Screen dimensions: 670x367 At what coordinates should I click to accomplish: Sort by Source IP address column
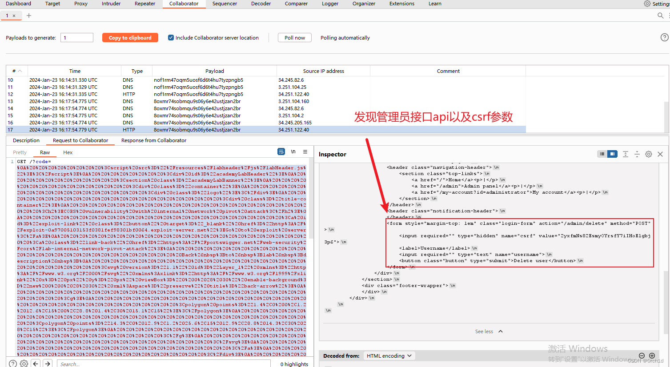coord(324,71)
